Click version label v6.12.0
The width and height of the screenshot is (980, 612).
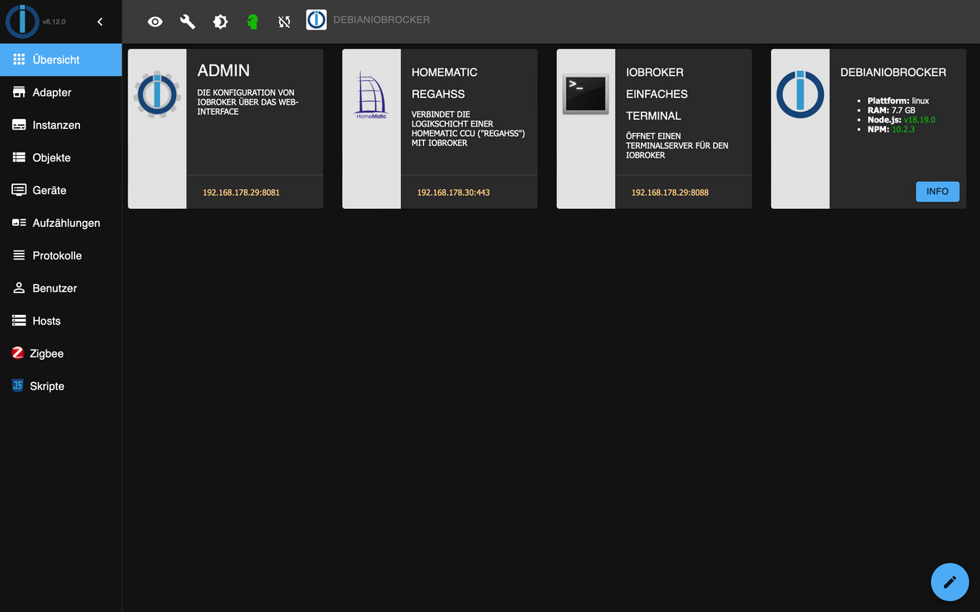54,22
